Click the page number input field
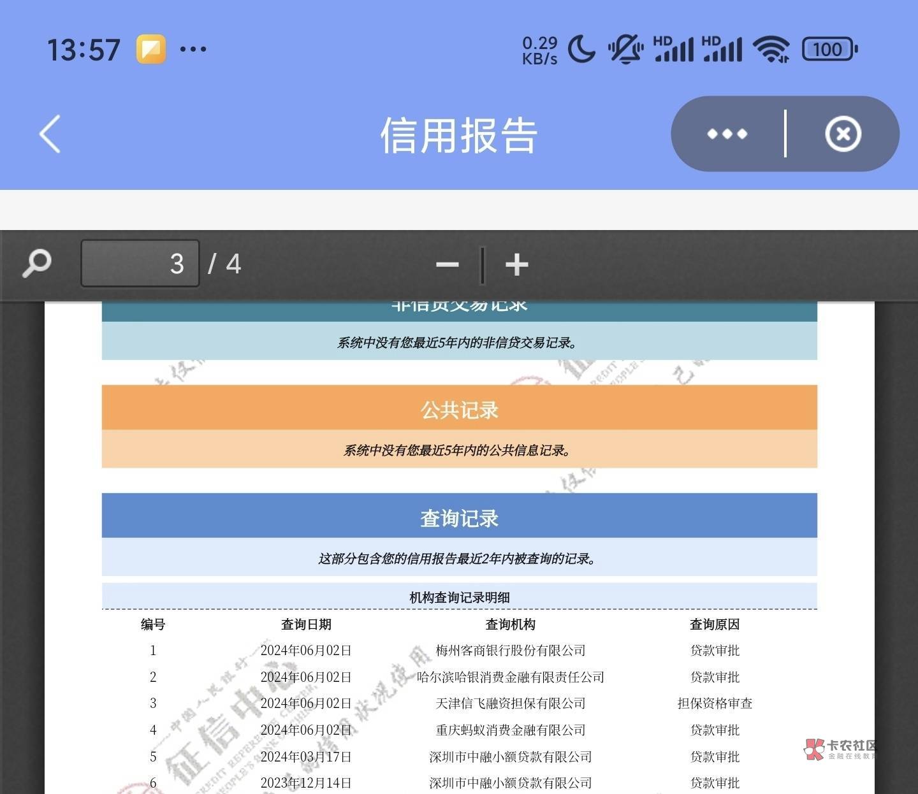The height and width of the screenshot is (794, 918). click(140, 263)
